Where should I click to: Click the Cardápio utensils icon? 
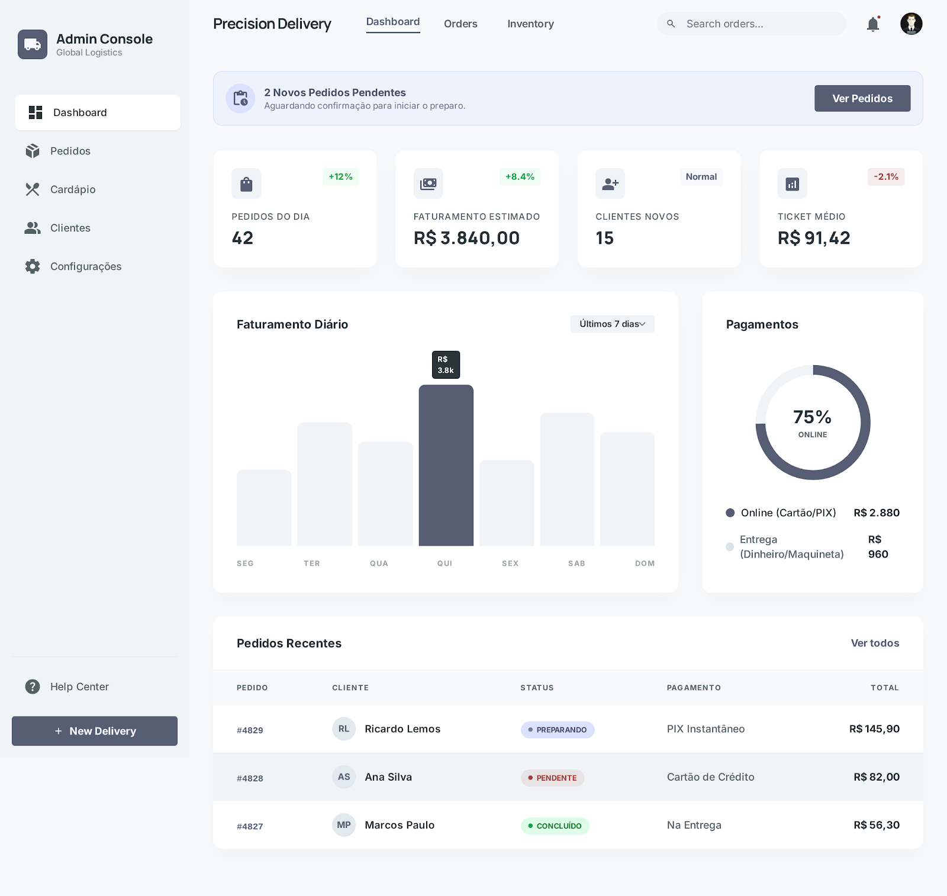(x=33, y=189)
